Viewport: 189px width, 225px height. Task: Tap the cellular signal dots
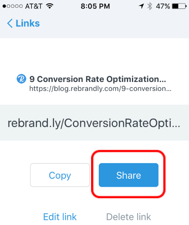coord(13,6)
